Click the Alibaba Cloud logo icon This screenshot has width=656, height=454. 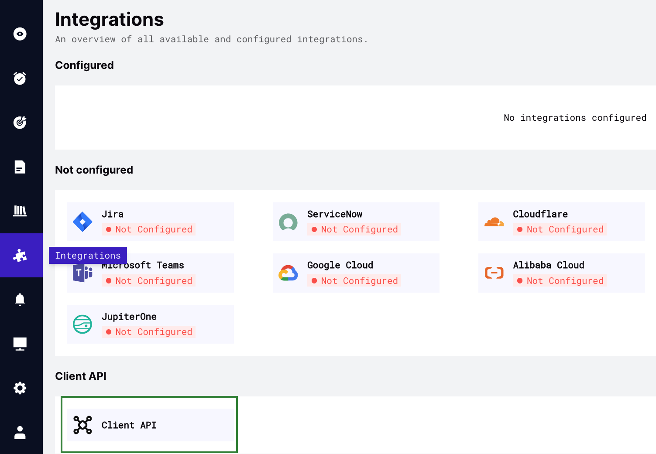494,273
